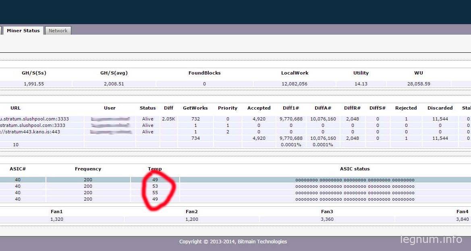The width and height of the screenshot is (471, 251).
Task: Click the highlighted first ASIC chain row
Action: click(x=235, y=180)
